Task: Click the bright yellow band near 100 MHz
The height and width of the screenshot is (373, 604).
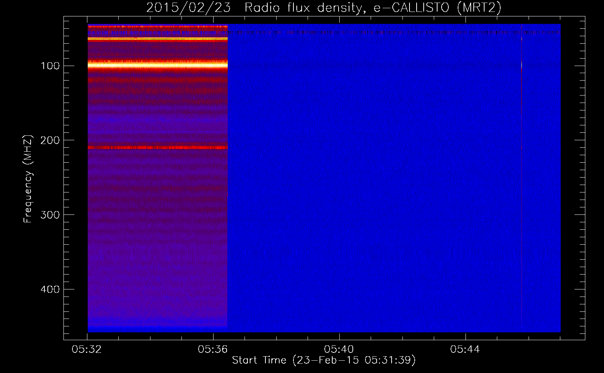Action: click(x=158, y=65)
